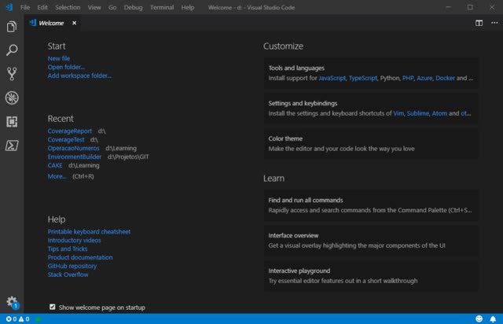Open the Help menu
The image size is (503, 324).
pos(188,7)
